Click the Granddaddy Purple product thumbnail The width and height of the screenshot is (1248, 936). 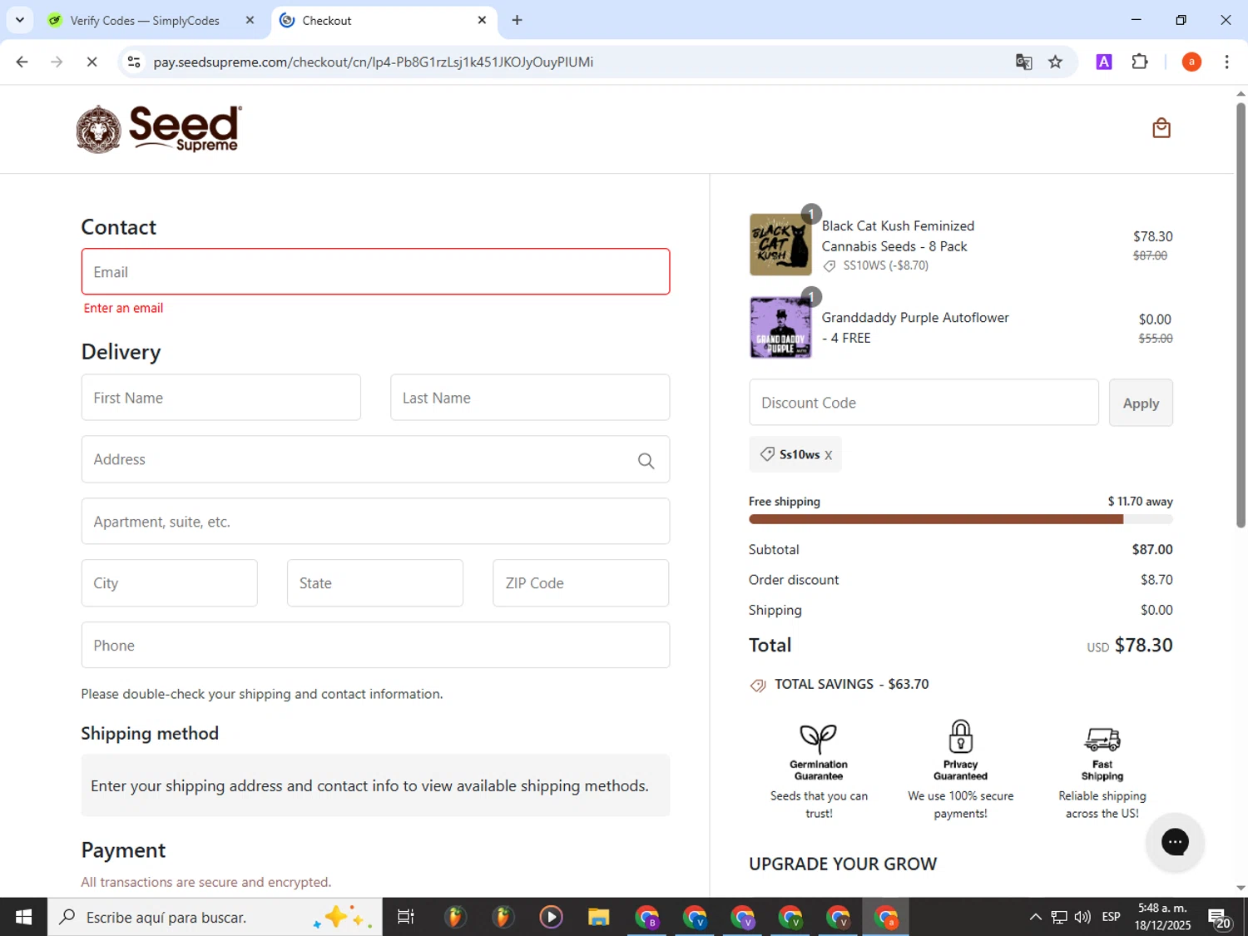pyautogui.click(x=780, y=328)
